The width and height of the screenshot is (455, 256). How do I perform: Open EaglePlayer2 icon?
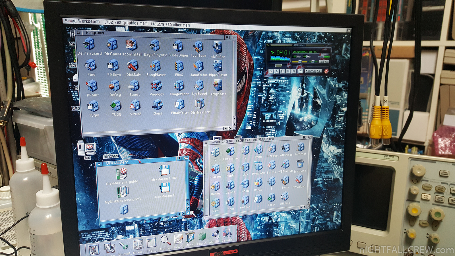[x=155, y=46]
